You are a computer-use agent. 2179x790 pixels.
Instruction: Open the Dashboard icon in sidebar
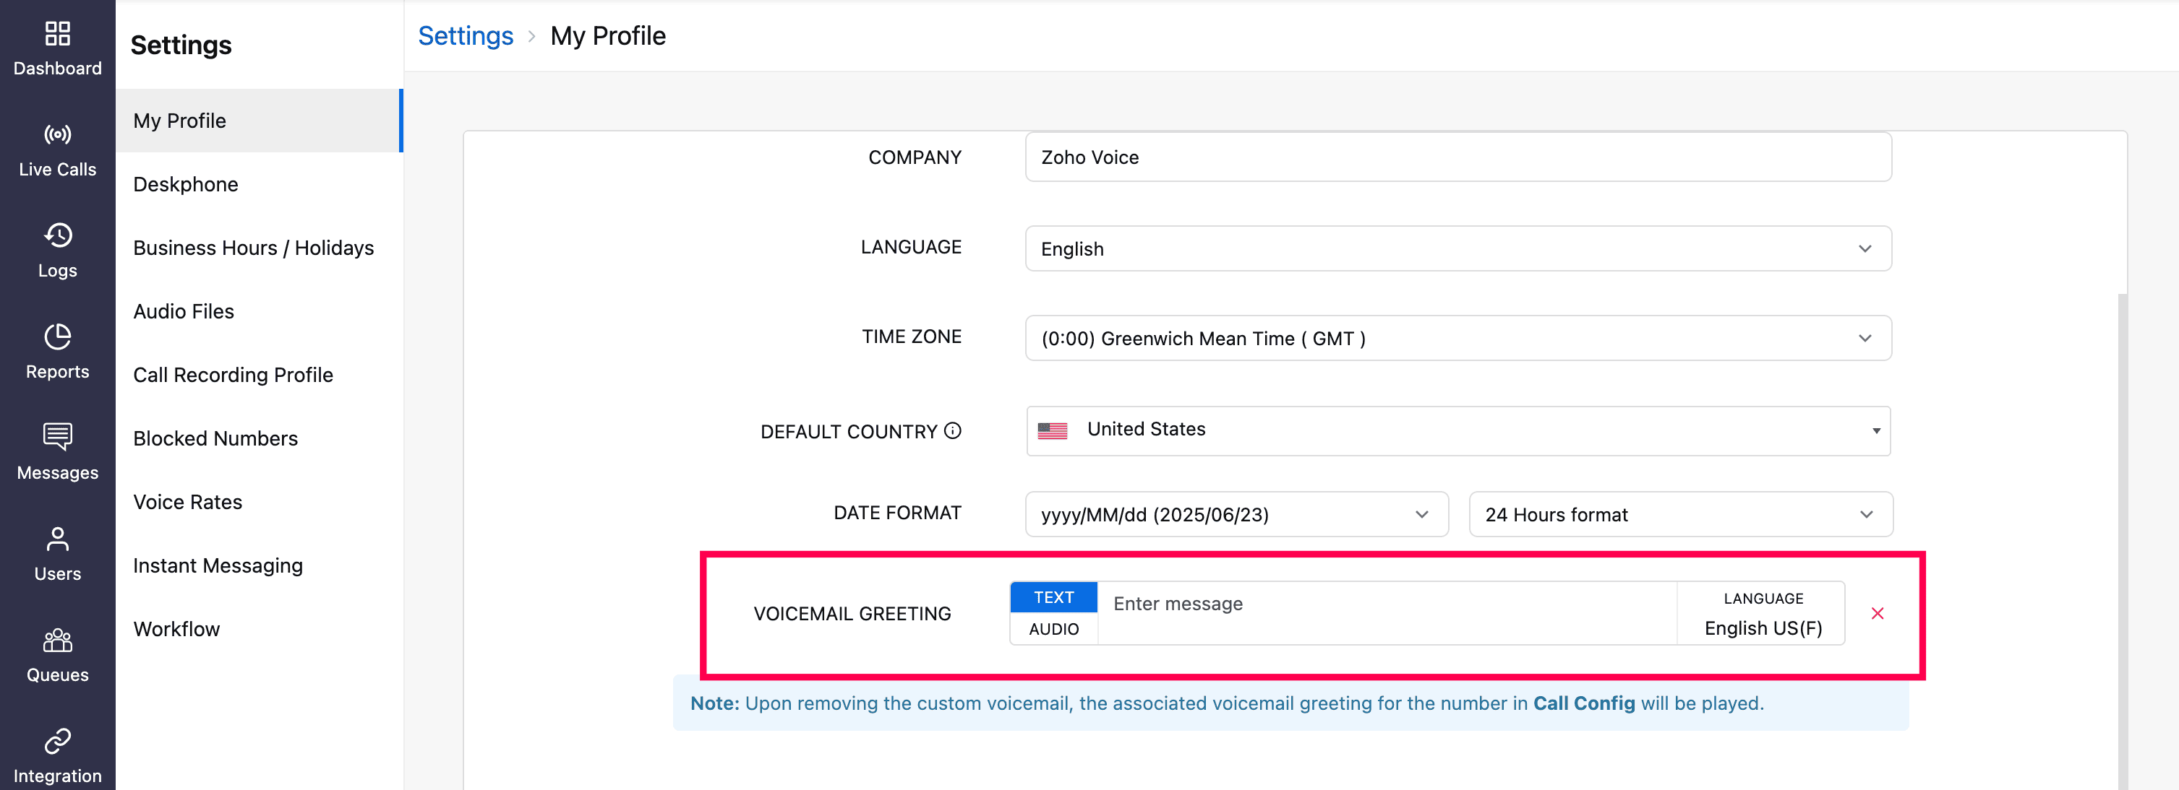58,35
